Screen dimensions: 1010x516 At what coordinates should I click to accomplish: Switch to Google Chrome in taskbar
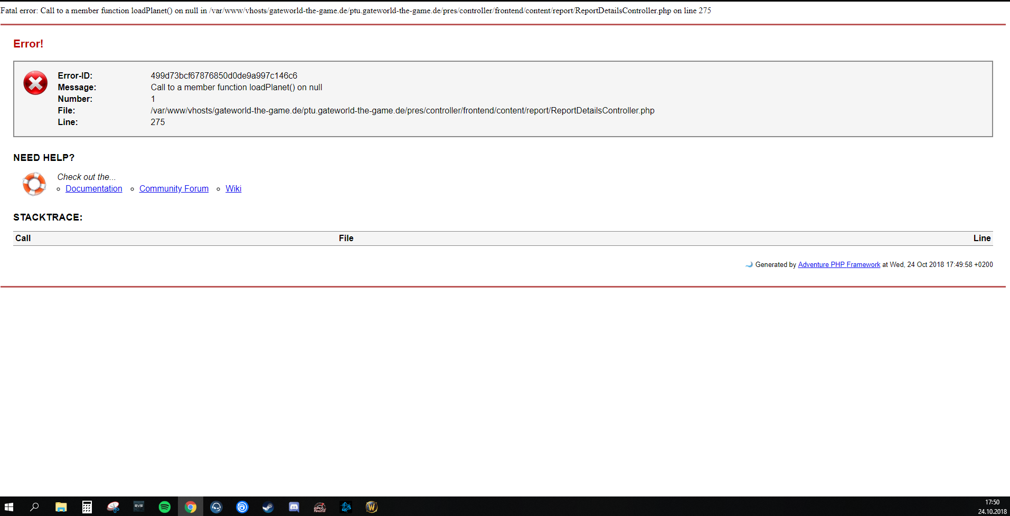point(191,507)
